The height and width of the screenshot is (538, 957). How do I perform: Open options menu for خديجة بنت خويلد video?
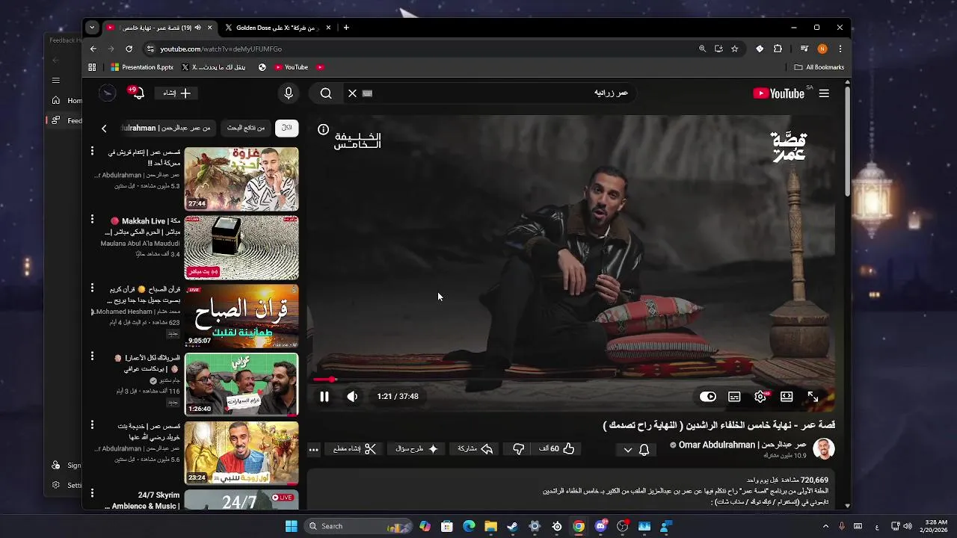pyautogui.click(x=93, y=425)
